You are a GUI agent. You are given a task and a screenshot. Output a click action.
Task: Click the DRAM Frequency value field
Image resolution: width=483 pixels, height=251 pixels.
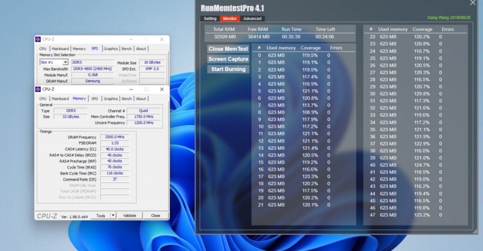(114, 137)
